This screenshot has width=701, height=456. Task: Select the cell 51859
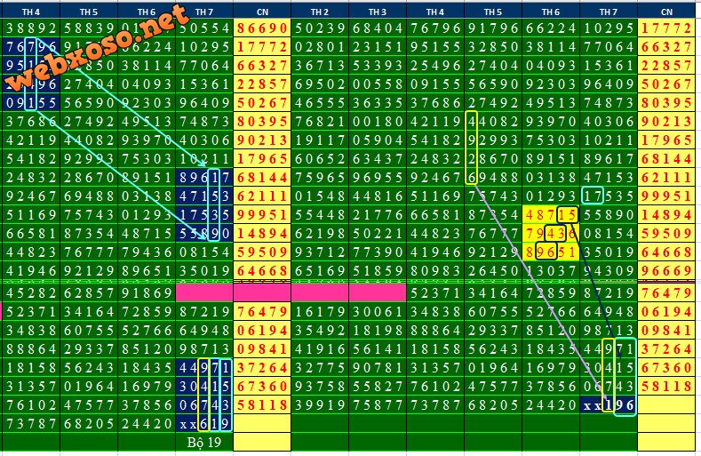(x=378, y=271)
